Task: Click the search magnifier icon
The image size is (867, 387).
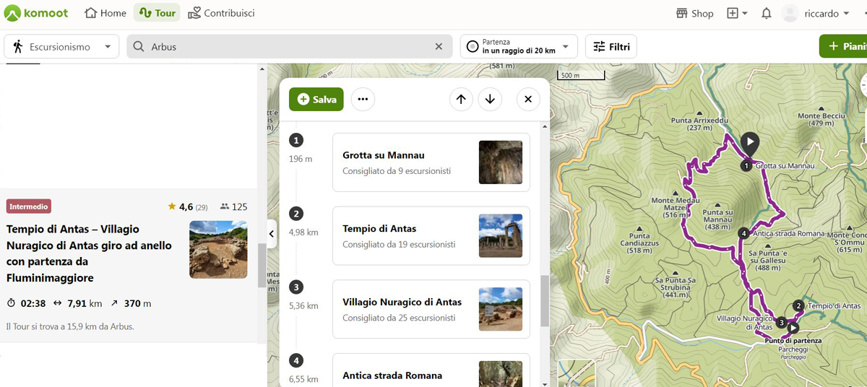Action: pos(139,46)
